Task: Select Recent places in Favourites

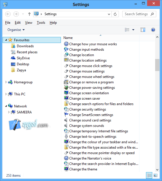Action: [27, 52]
